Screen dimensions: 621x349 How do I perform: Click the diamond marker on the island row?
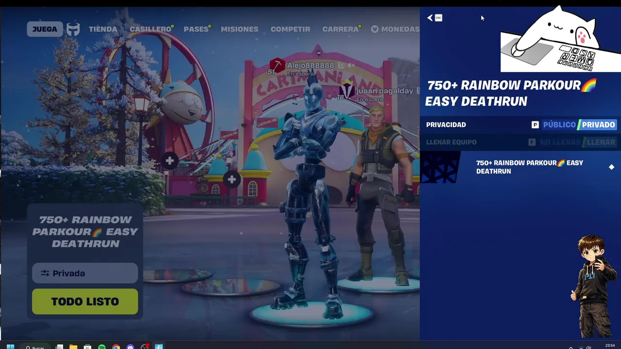point(611,167)
